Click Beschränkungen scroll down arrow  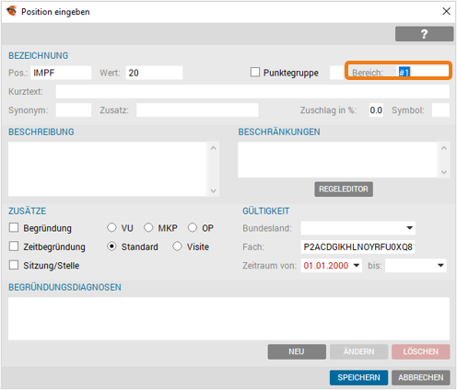tap(444, 172)
